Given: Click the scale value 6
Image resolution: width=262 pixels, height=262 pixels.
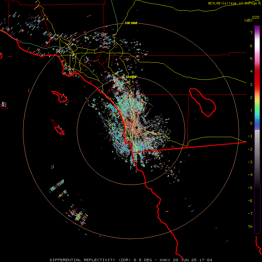Looking at the screenshot, I should pyautogui.click(x=251, y=46).
